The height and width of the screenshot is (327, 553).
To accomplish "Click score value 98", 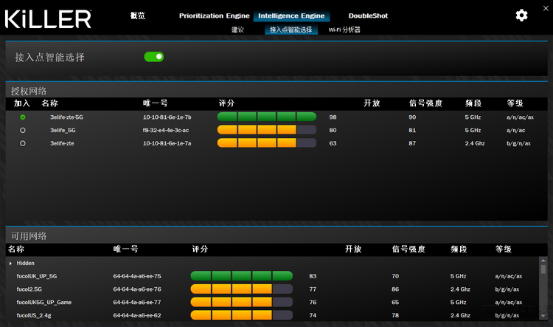I will (x=333, y=117).
